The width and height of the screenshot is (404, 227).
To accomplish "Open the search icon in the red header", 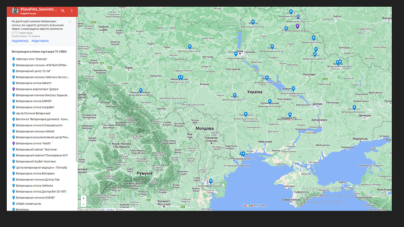I will click(x=63, y=11).
